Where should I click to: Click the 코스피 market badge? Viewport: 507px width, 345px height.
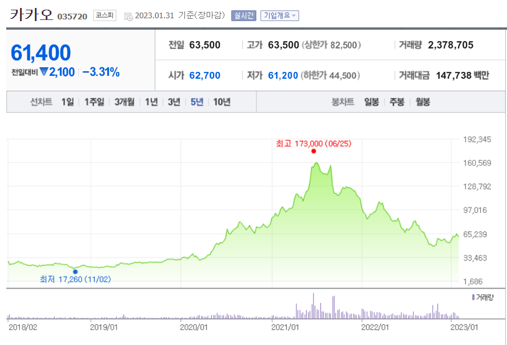(x=104, y=15)
